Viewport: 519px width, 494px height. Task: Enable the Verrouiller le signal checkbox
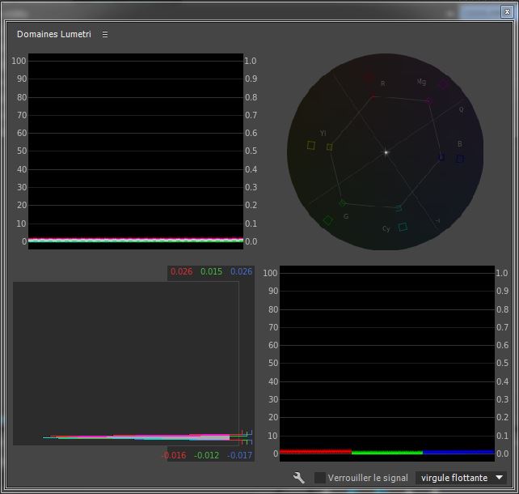point(320,478)
